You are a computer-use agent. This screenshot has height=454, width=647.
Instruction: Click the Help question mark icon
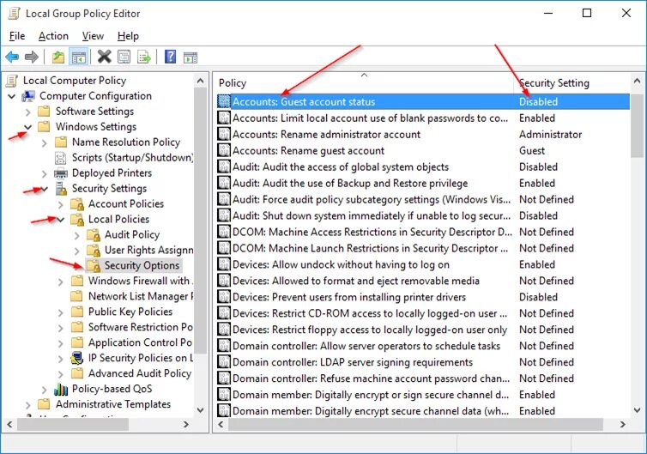170,57
